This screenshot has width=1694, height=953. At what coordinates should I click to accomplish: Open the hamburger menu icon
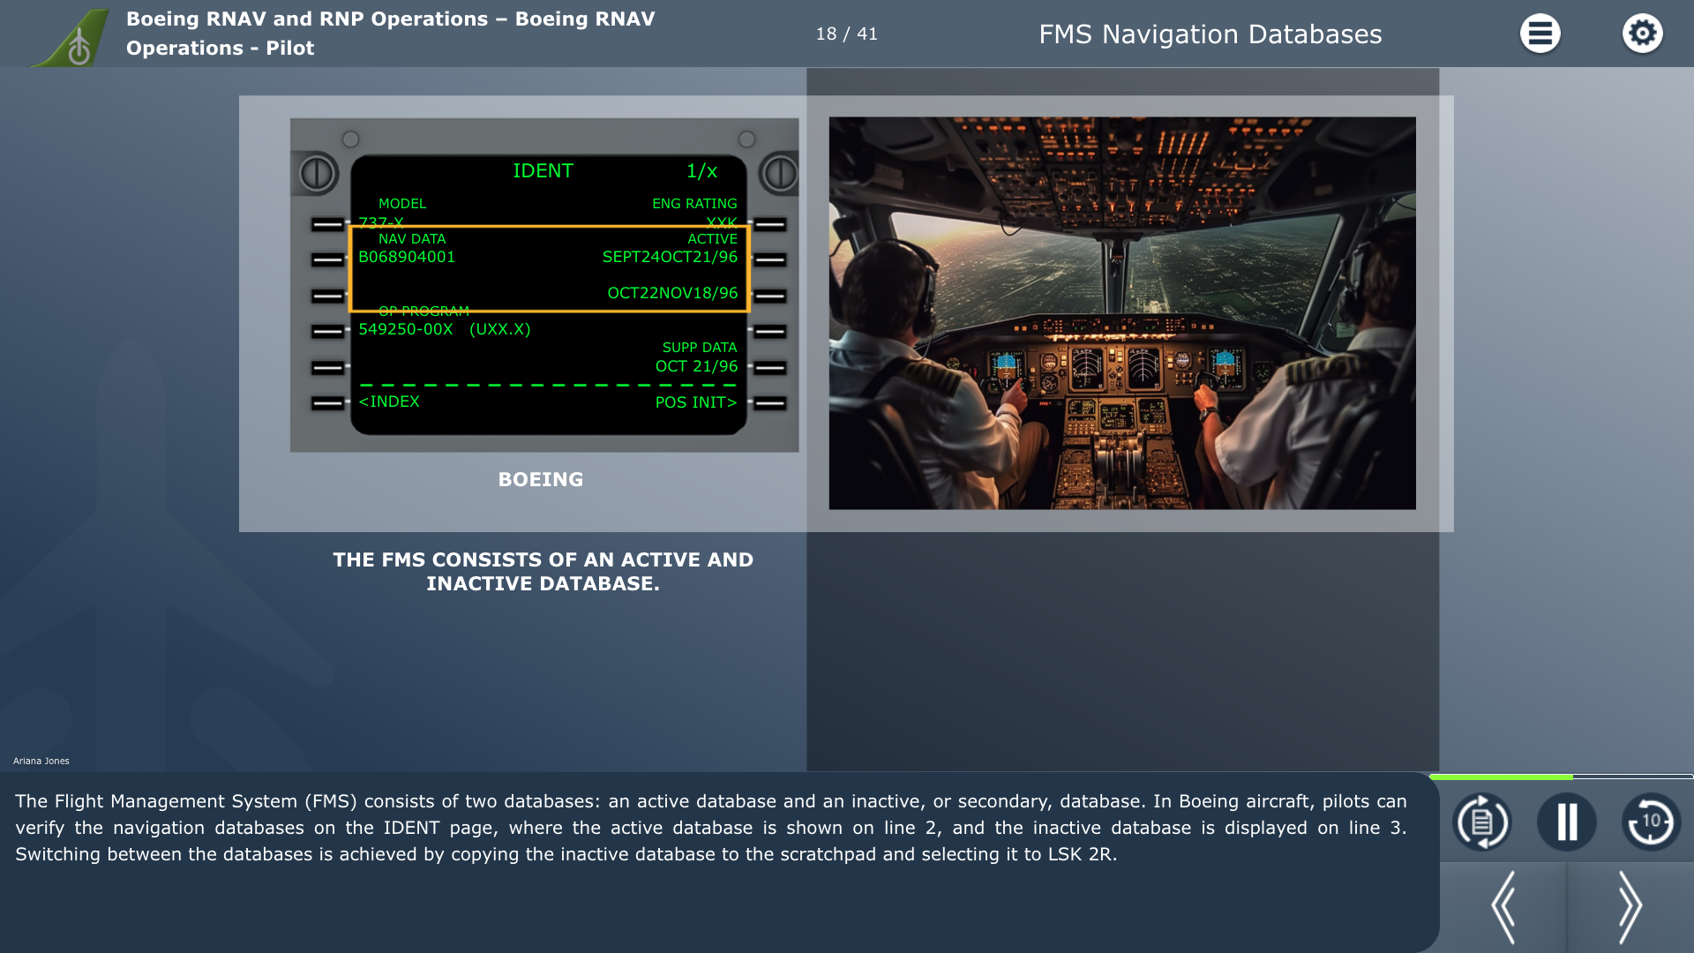(x=1540, y=34)
